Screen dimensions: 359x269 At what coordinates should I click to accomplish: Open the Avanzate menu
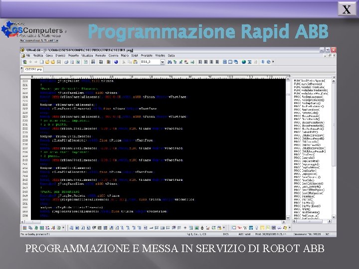click(x=147, y=56)
